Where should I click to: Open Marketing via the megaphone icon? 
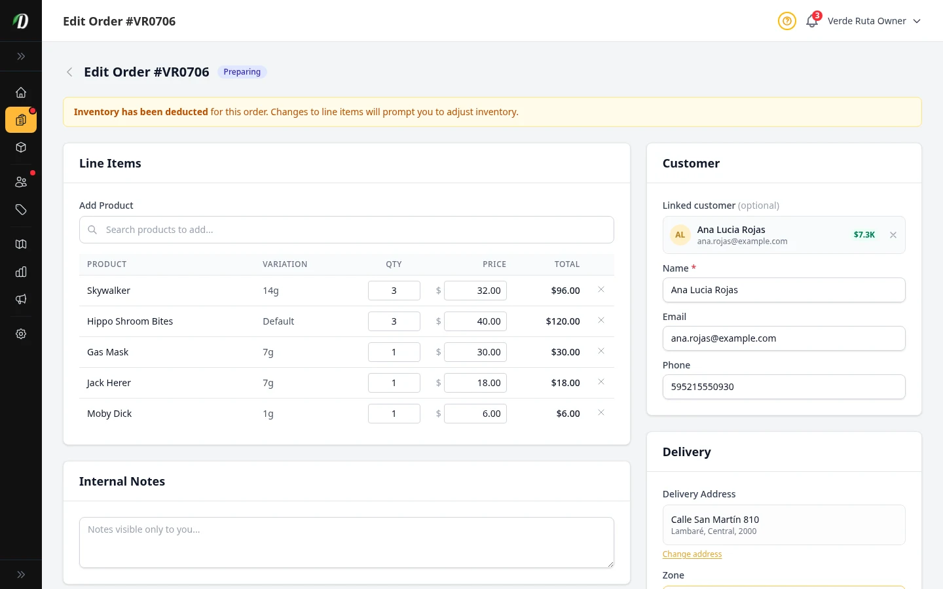[21, 299]
